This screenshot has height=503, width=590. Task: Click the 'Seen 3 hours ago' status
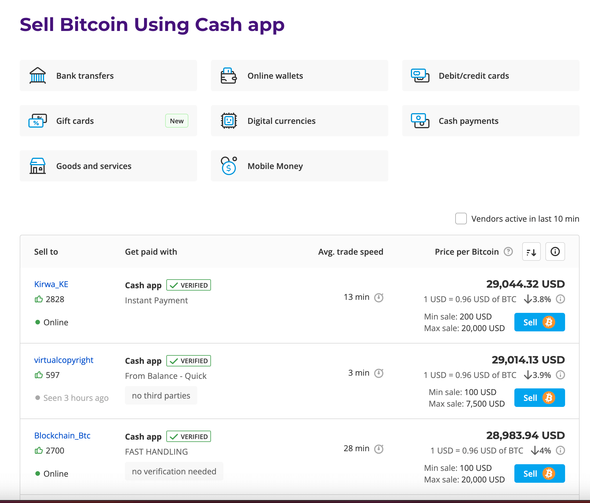click(76, 398)
